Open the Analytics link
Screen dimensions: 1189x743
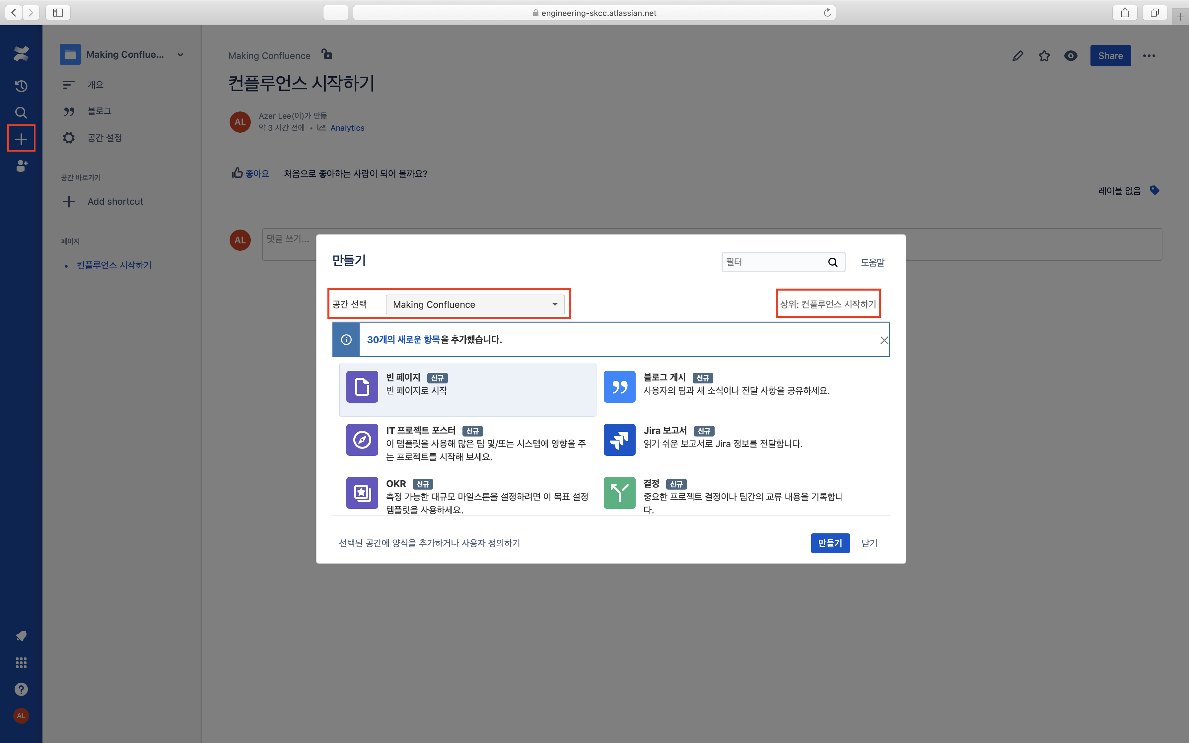pyautogui.click(x=347, y=128)
